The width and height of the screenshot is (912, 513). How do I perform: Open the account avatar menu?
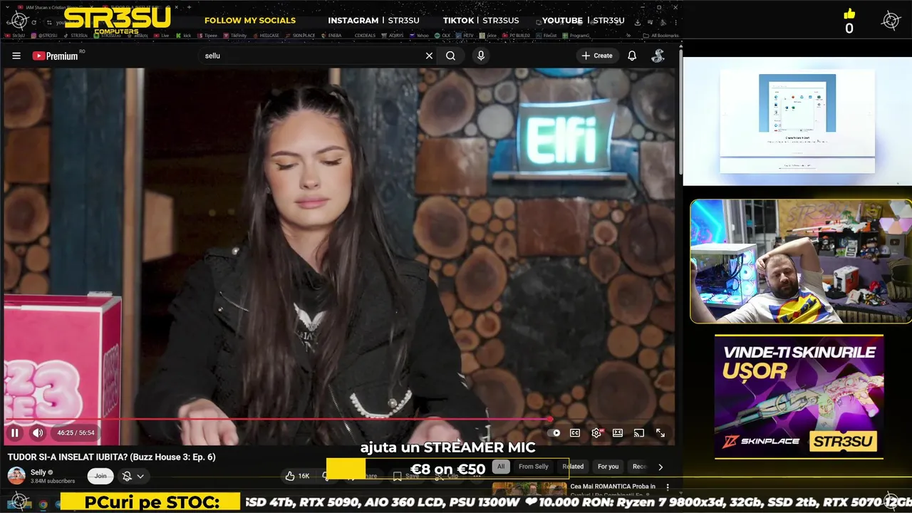(658, 56)
